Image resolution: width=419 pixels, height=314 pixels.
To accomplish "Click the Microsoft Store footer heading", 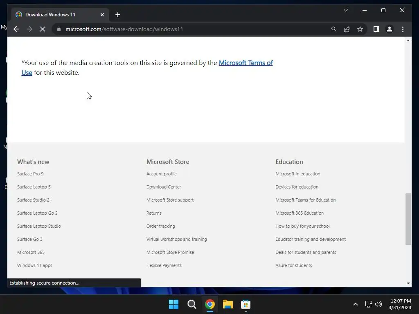I will pos(168,162).
